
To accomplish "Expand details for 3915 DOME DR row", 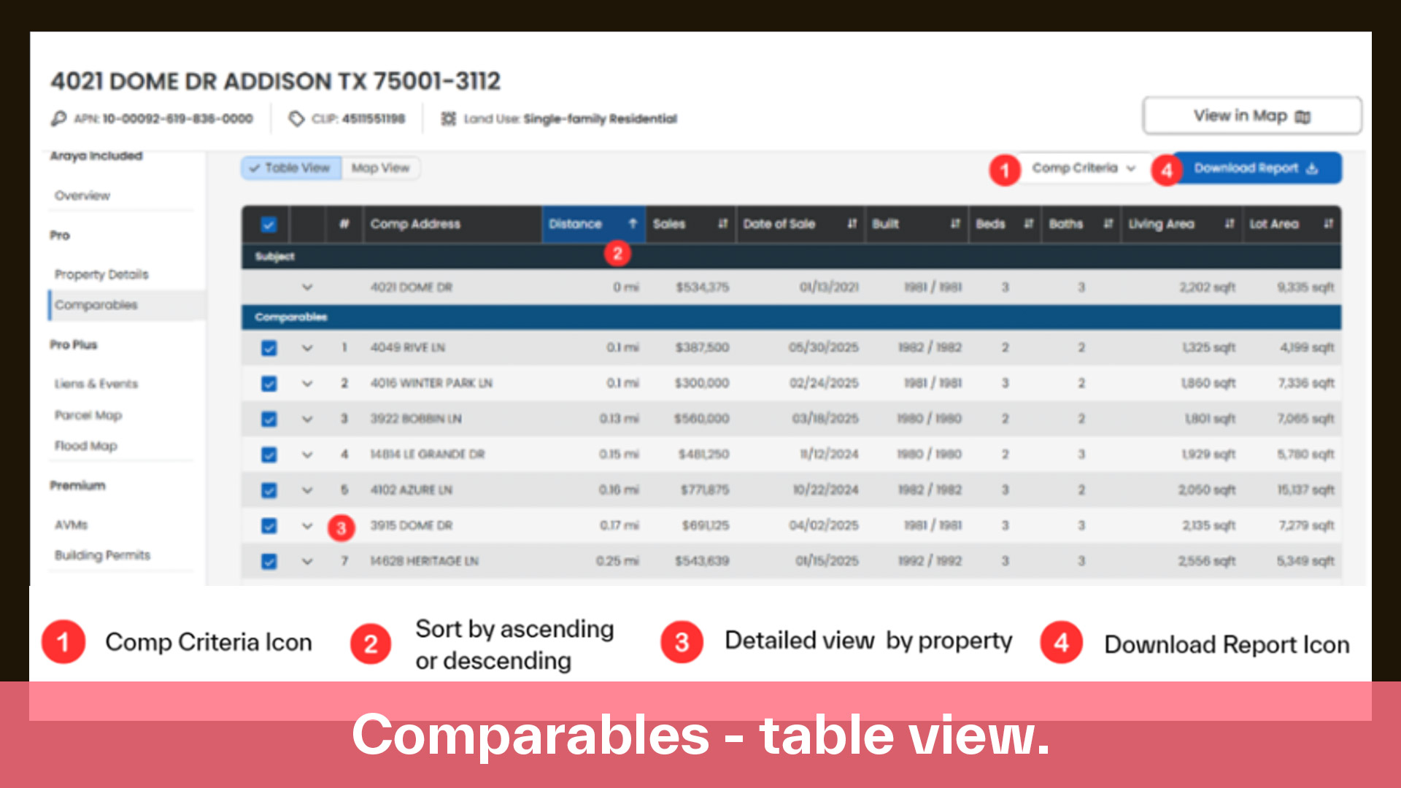I will click(x=307, y=526).
